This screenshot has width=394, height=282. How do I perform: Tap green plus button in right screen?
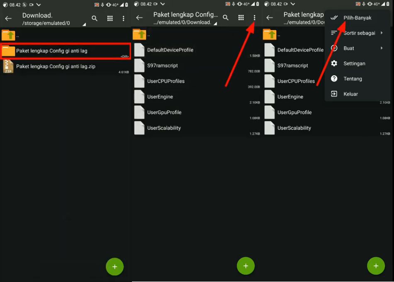click(376, 266)
